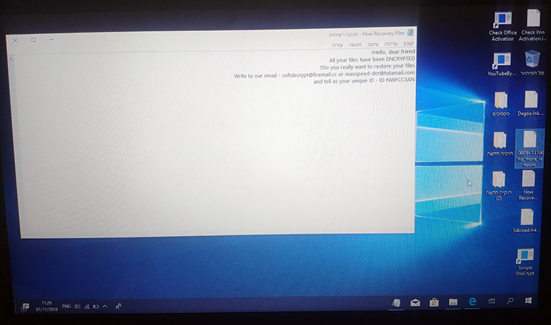Select the Recycle Bin desktop icon
551x325 pixels.
click(532, 63)
